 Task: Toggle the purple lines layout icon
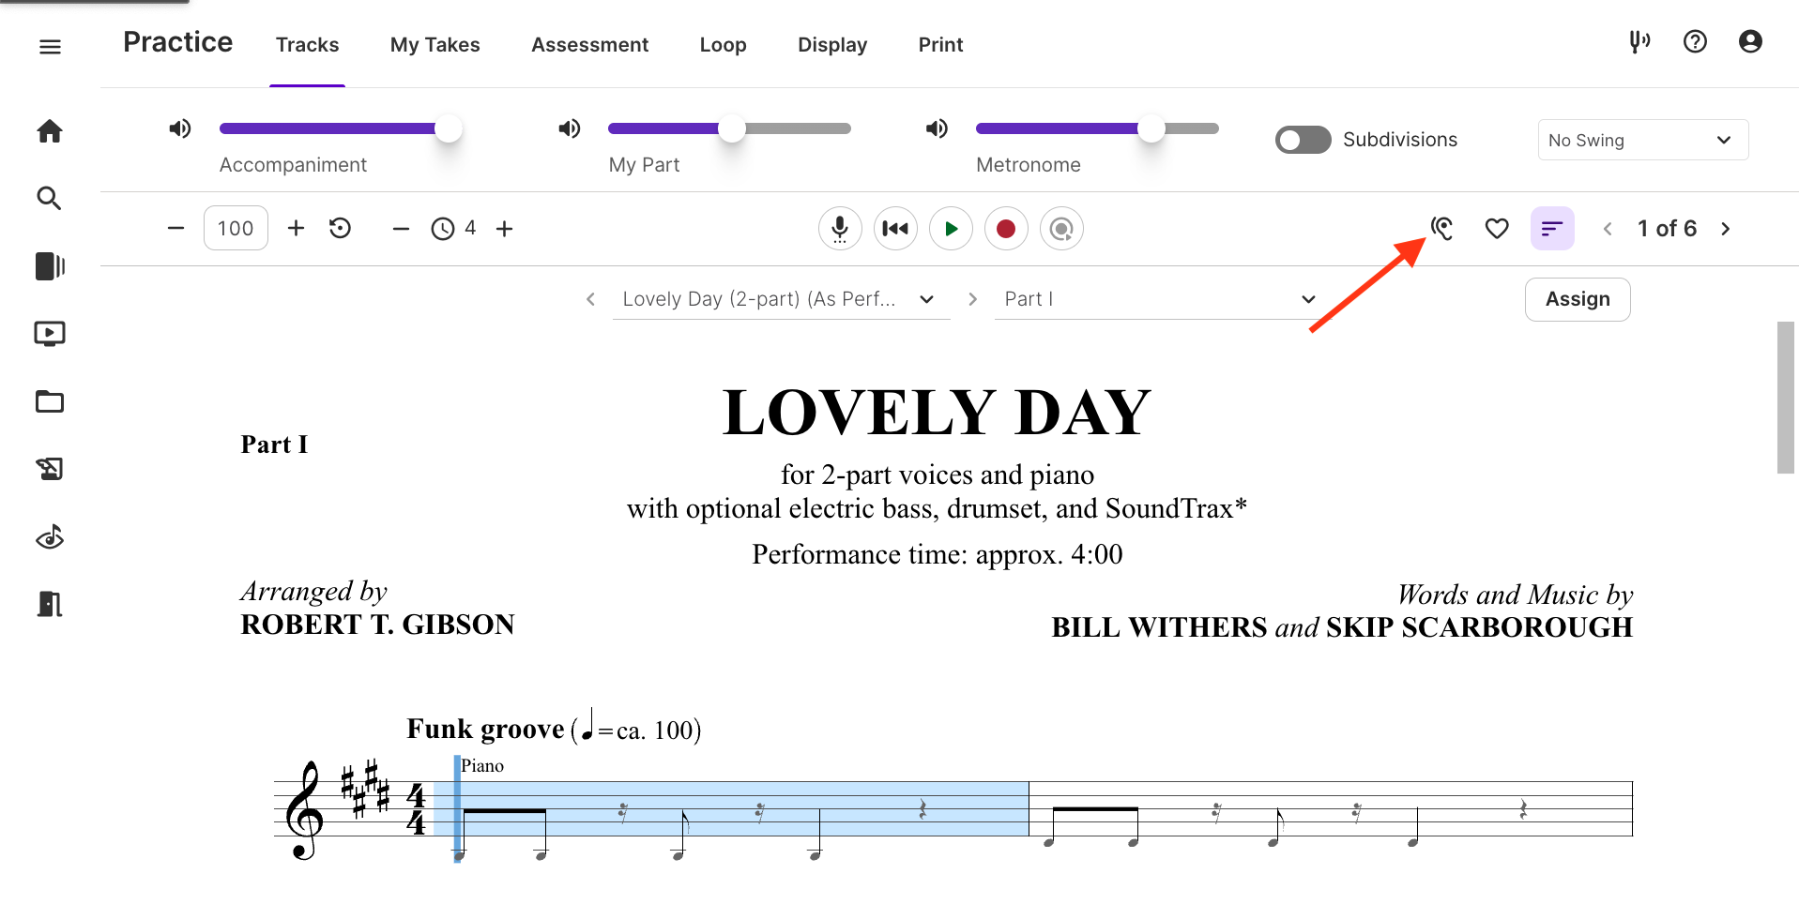(x=1552, y=229)
